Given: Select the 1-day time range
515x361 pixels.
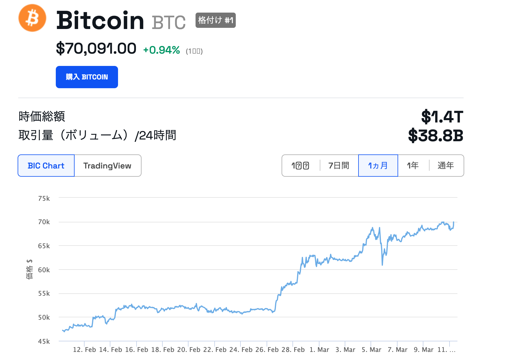Looking at the screenshot, I should click(300, 166).
